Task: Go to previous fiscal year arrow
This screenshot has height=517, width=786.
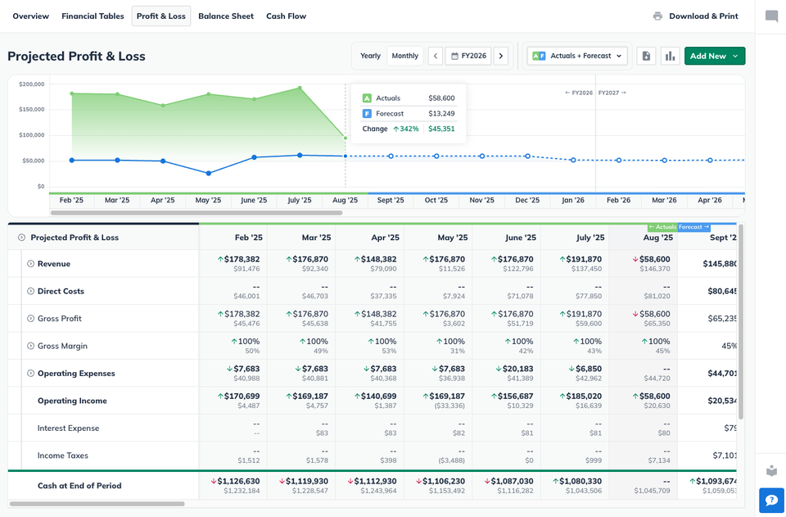Action: tap(435, 56)
